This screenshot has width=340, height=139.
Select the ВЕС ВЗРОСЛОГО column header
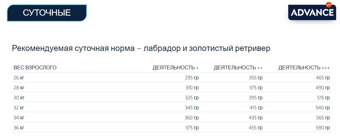[x=35, y=67]
